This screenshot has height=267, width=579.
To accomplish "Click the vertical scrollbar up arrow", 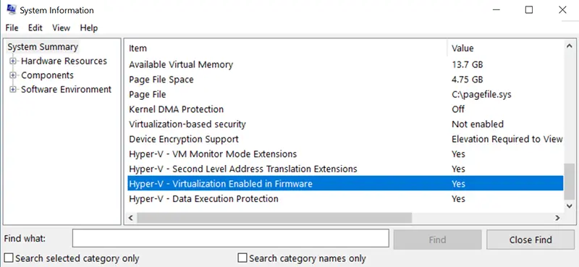I will (x=569, y=46).
